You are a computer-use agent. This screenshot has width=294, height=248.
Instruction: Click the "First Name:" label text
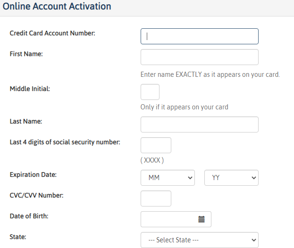pos(26,54)
